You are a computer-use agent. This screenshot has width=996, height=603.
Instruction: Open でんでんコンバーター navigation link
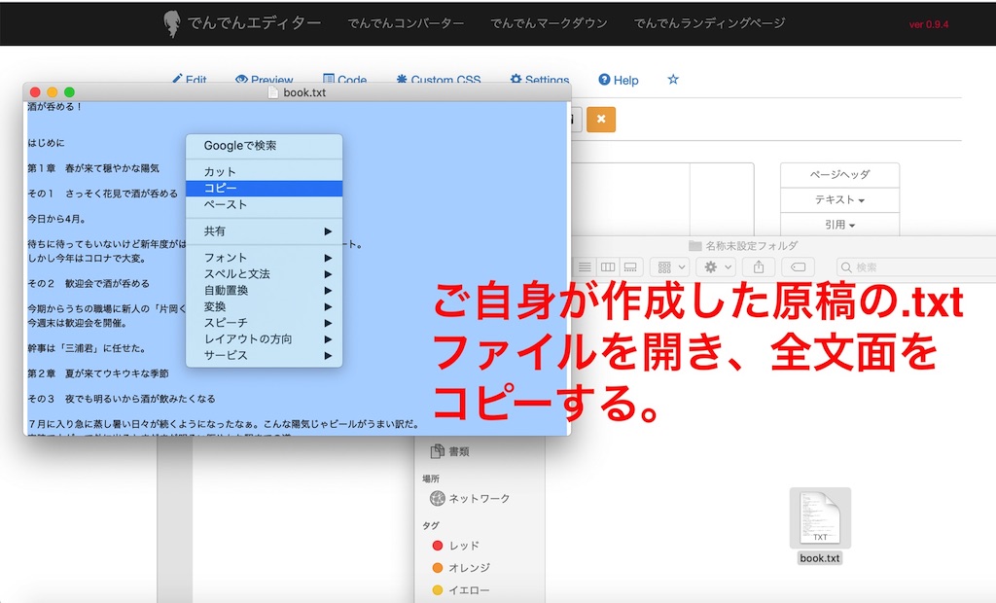pyautogui.click(x=406, y=23)
